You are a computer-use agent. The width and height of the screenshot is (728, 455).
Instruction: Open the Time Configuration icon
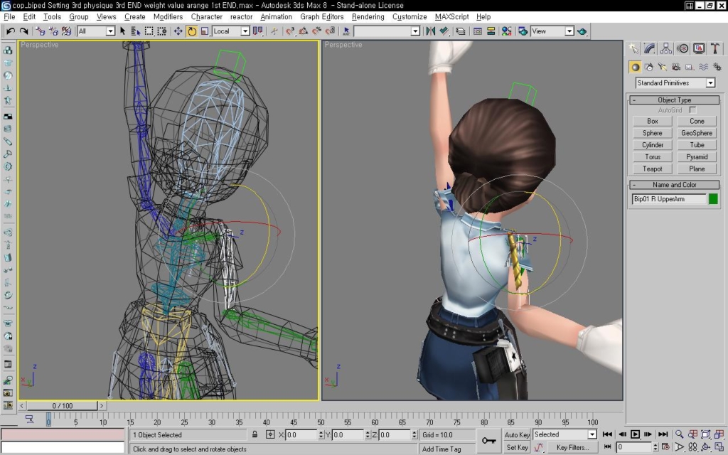point(665,447)
